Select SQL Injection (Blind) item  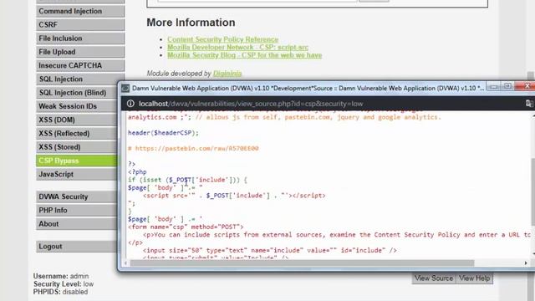[77, 93]
